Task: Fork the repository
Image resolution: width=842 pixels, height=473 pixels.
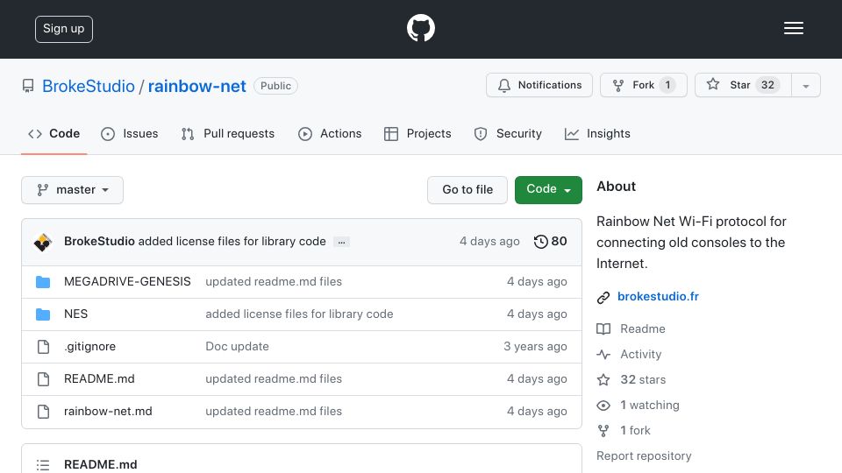Action: [x=643, y=85]
